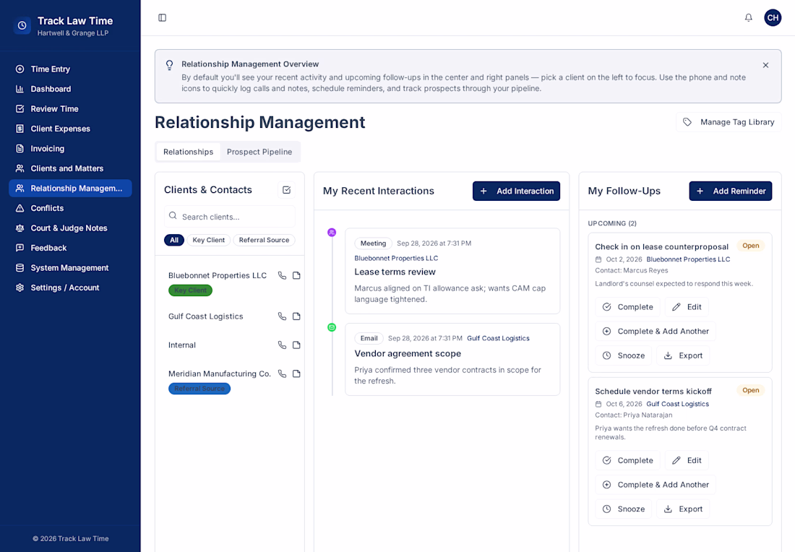
Task: Open the CH user avatar menu
Action: click(773, 18)
